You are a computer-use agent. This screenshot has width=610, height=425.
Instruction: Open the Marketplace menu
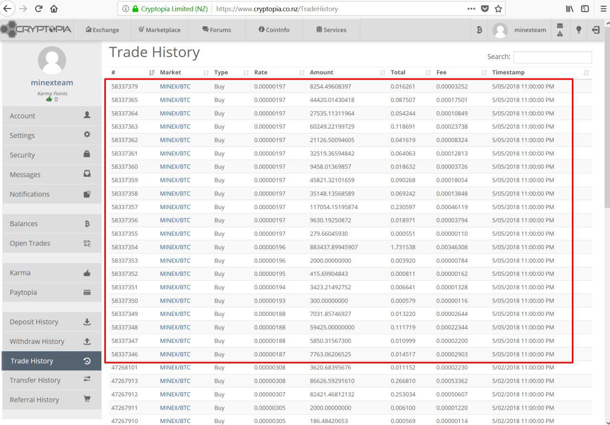pyautogui.click(x=160, y=30)
